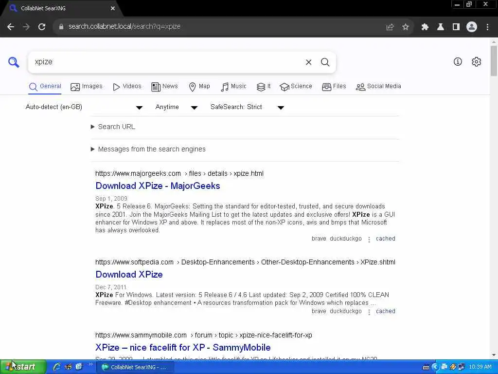Screen dimensions: 498x374
Task: Reload the page with the refresh icon
Action: point(42,27)
